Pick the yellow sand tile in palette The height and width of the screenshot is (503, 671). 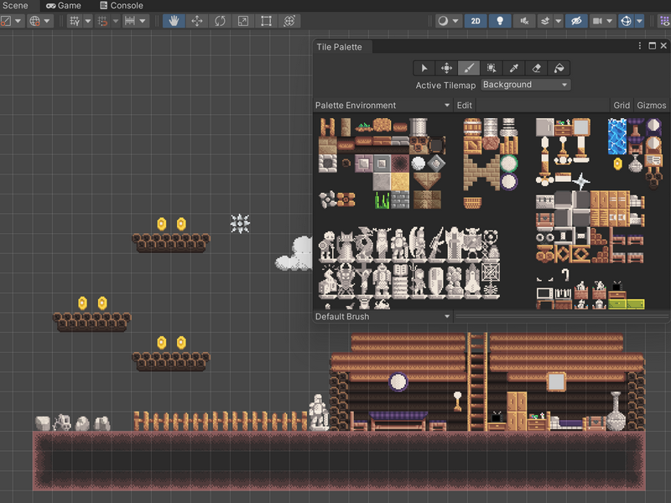click(400, 182)
